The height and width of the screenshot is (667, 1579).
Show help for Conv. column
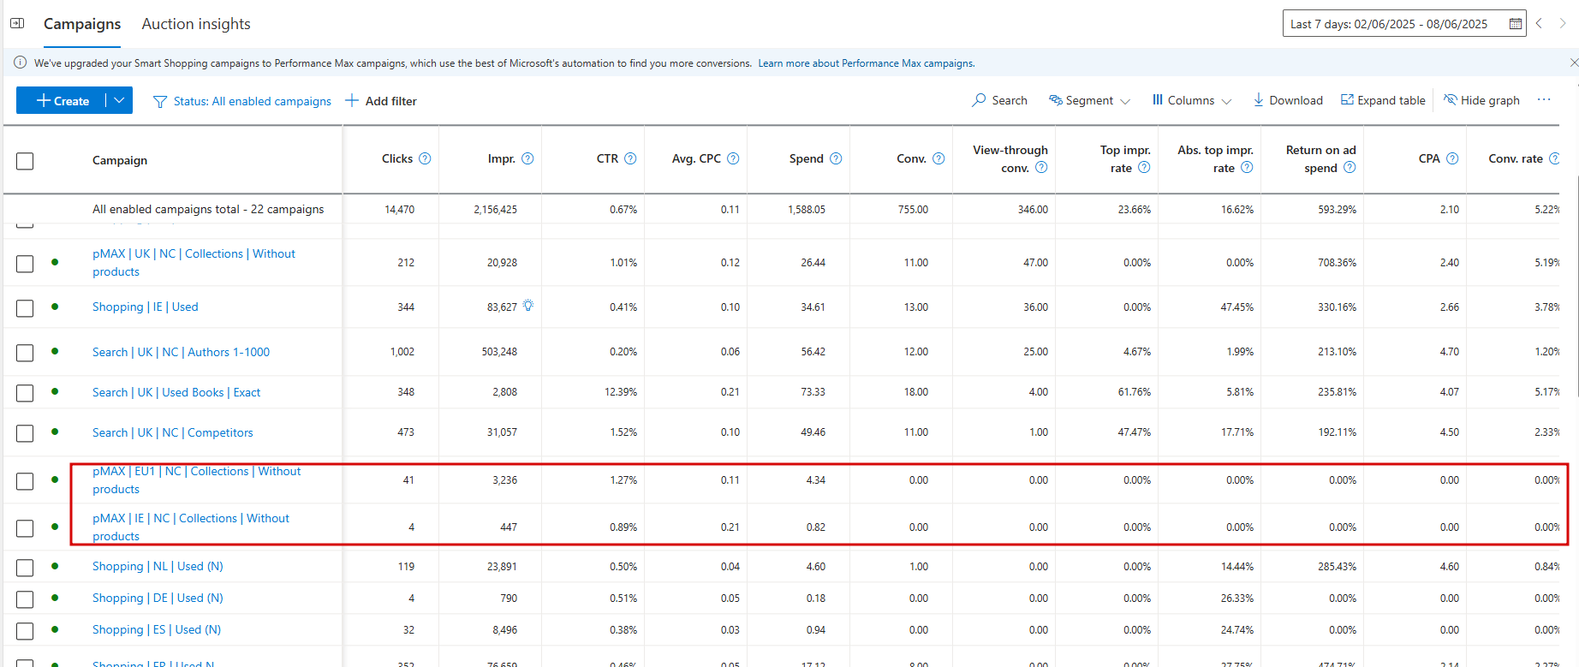point(938,158)
